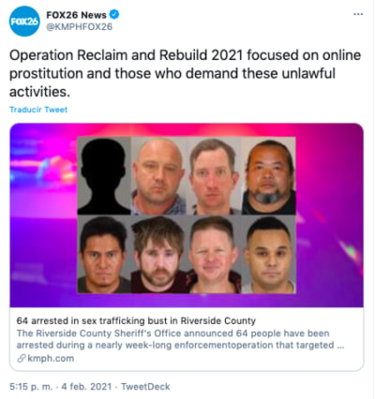
Task: Translate the tweet via Traducir Tweet
Action: coord(38,110)
